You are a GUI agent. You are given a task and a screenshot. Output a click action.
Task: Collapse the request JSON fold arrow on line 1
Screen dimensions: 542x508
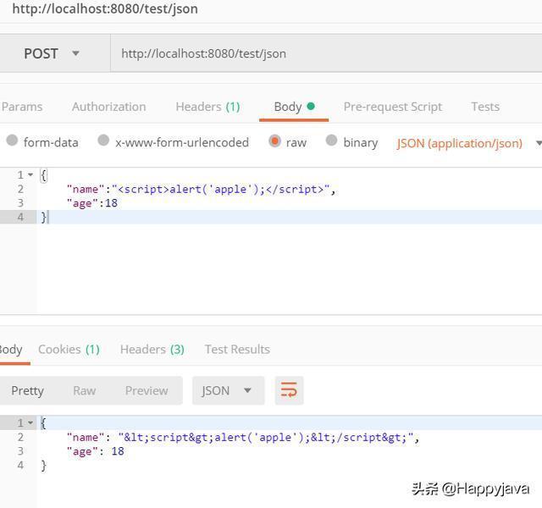click(x=30, y=174)
